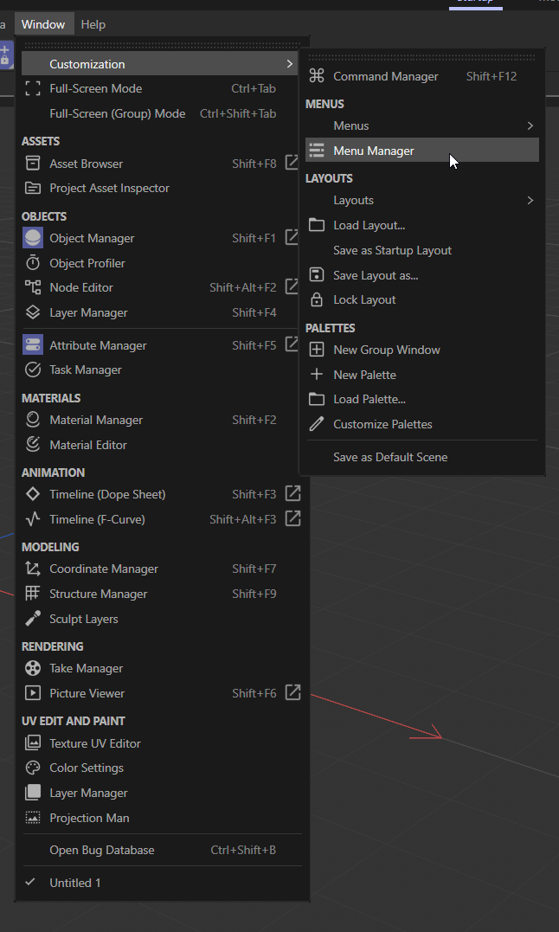Screen dimensions: 559x932
Task: Click the Sculpt Layers brush icon
Action: tap(33, 619)
